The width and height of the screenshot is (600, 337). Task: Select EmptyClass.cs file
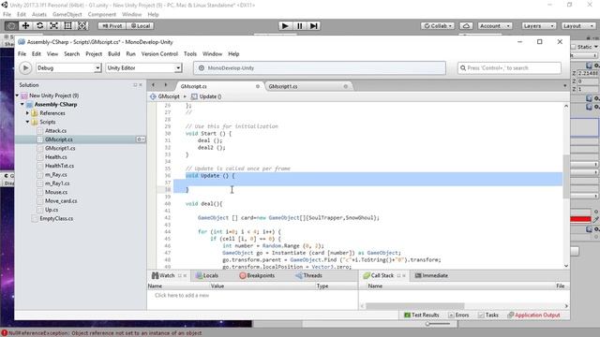click(x=56, y=218)
